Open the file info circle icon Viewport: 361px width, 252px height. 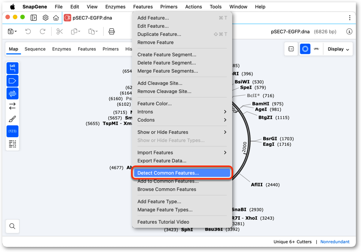point(349,31)
